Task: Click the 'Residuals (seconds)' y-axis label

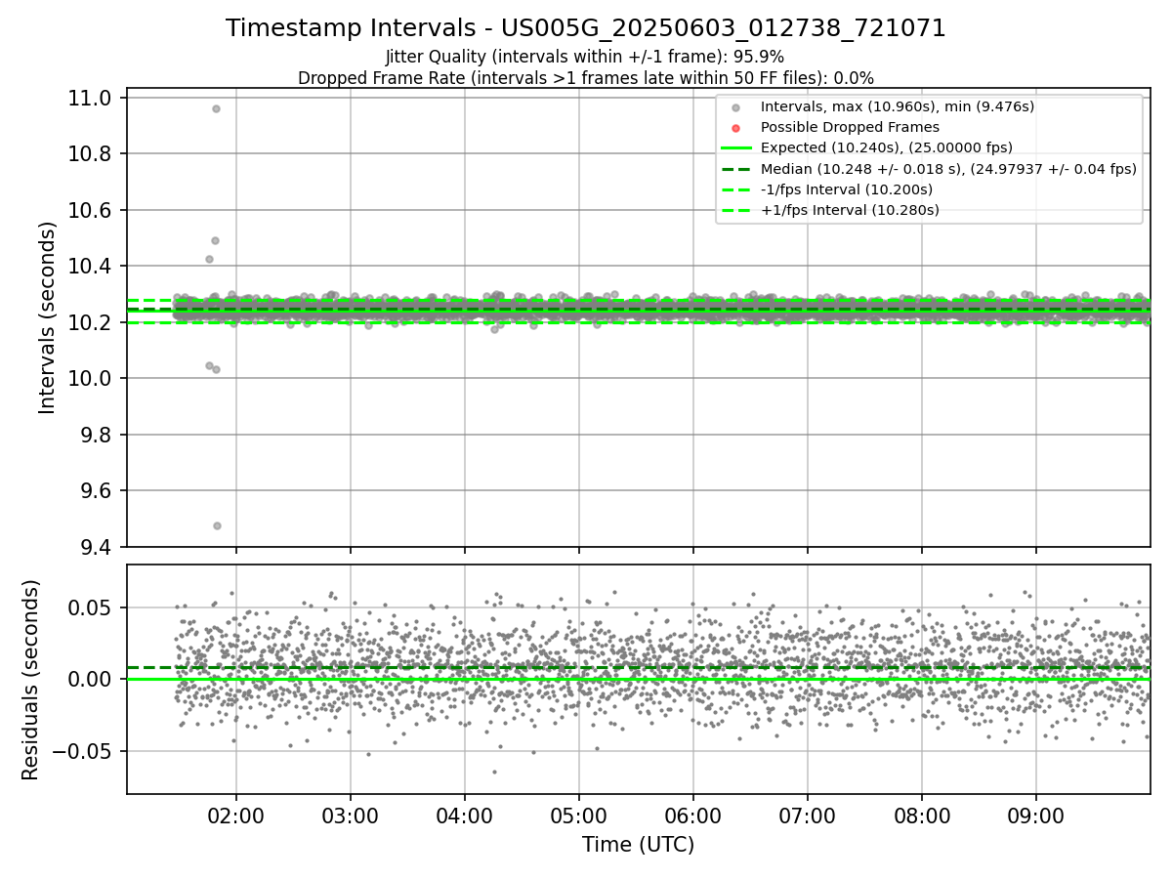Action: click(30, 680)
